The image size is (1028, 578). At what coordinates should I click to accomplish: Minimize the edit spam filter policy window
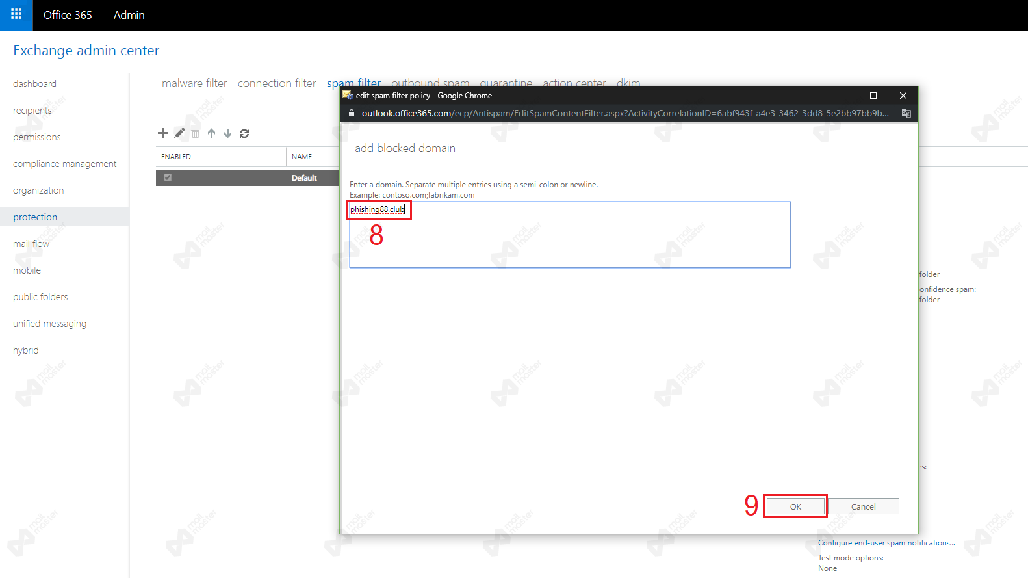[843, 96]
